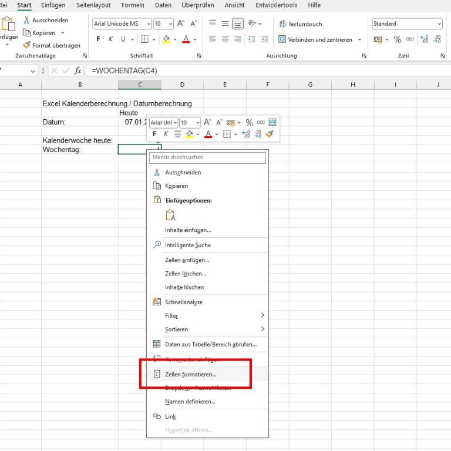The height and width of the screenshot is (451, 451).
Task: Open the Standard number format dropdown
Action: click(439, 24)
